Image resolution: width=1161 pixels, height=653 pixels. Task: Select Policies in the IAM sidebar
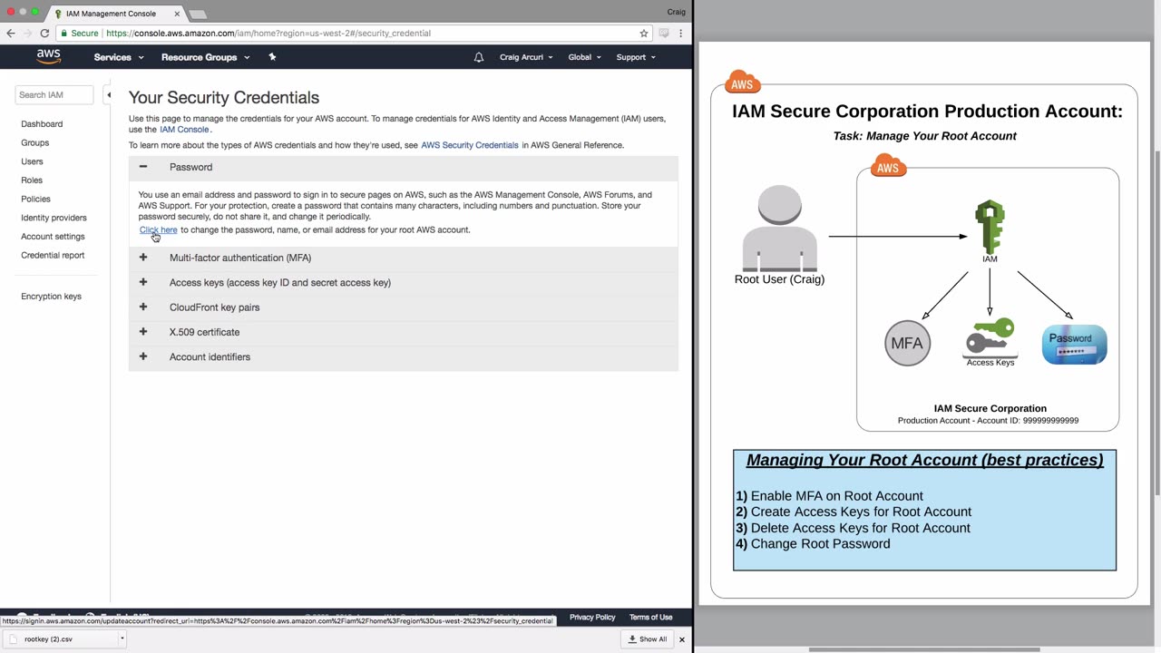[36, 200]
